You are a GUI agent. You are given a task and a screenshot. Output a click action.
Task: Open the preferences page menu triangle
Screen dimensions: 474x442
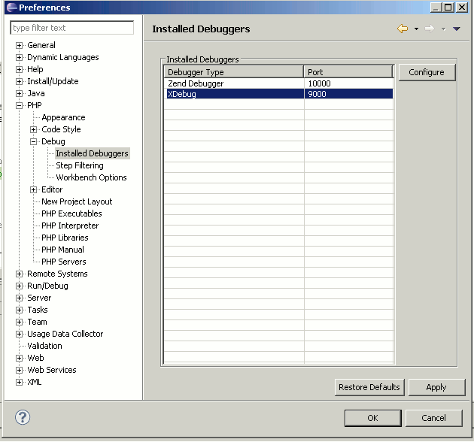point(457,29)
